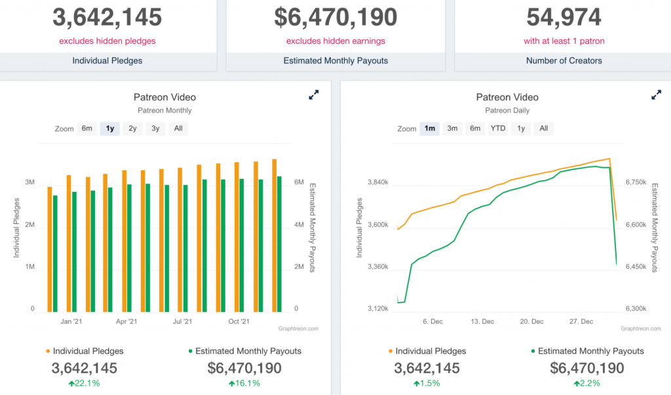Toggle Individual Pledges series in monthly legend
The height and width of the screenshot is (395, 671).
click(x=85, y=351)
